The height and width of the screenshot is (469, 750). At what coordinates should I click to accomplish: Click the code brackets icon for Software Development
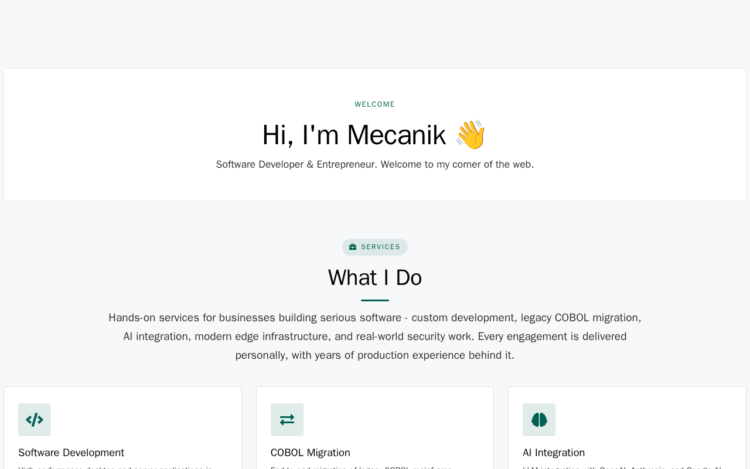tap(35, 420)
